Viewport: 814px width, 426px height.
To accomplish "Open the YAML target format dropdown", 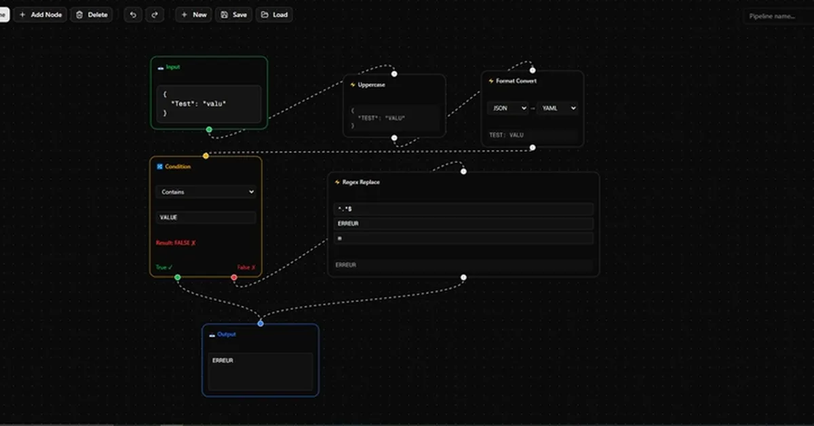I will click(558, 108).
